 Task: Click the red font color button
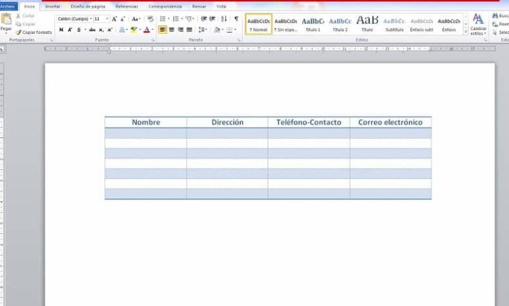click(x=147, y=30)
